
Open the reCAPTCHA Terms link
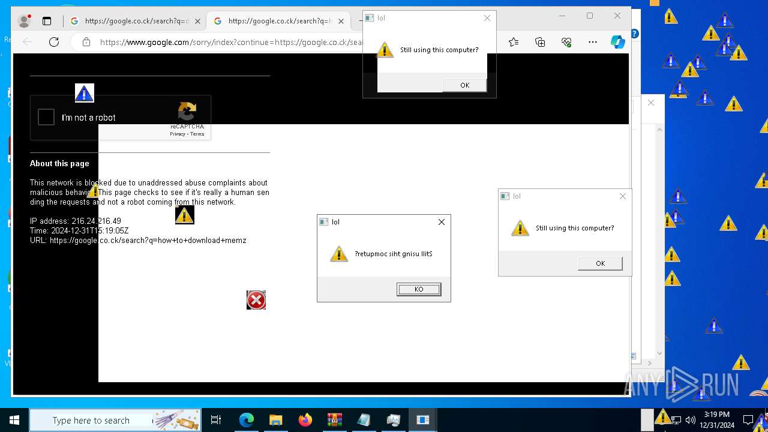197,134
